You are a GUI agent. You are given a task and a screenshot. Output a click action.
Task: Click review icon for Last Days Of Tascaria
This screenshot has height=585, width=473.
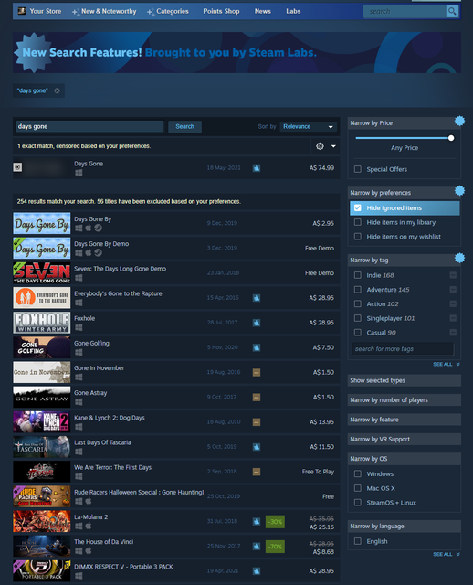[257, 447]
